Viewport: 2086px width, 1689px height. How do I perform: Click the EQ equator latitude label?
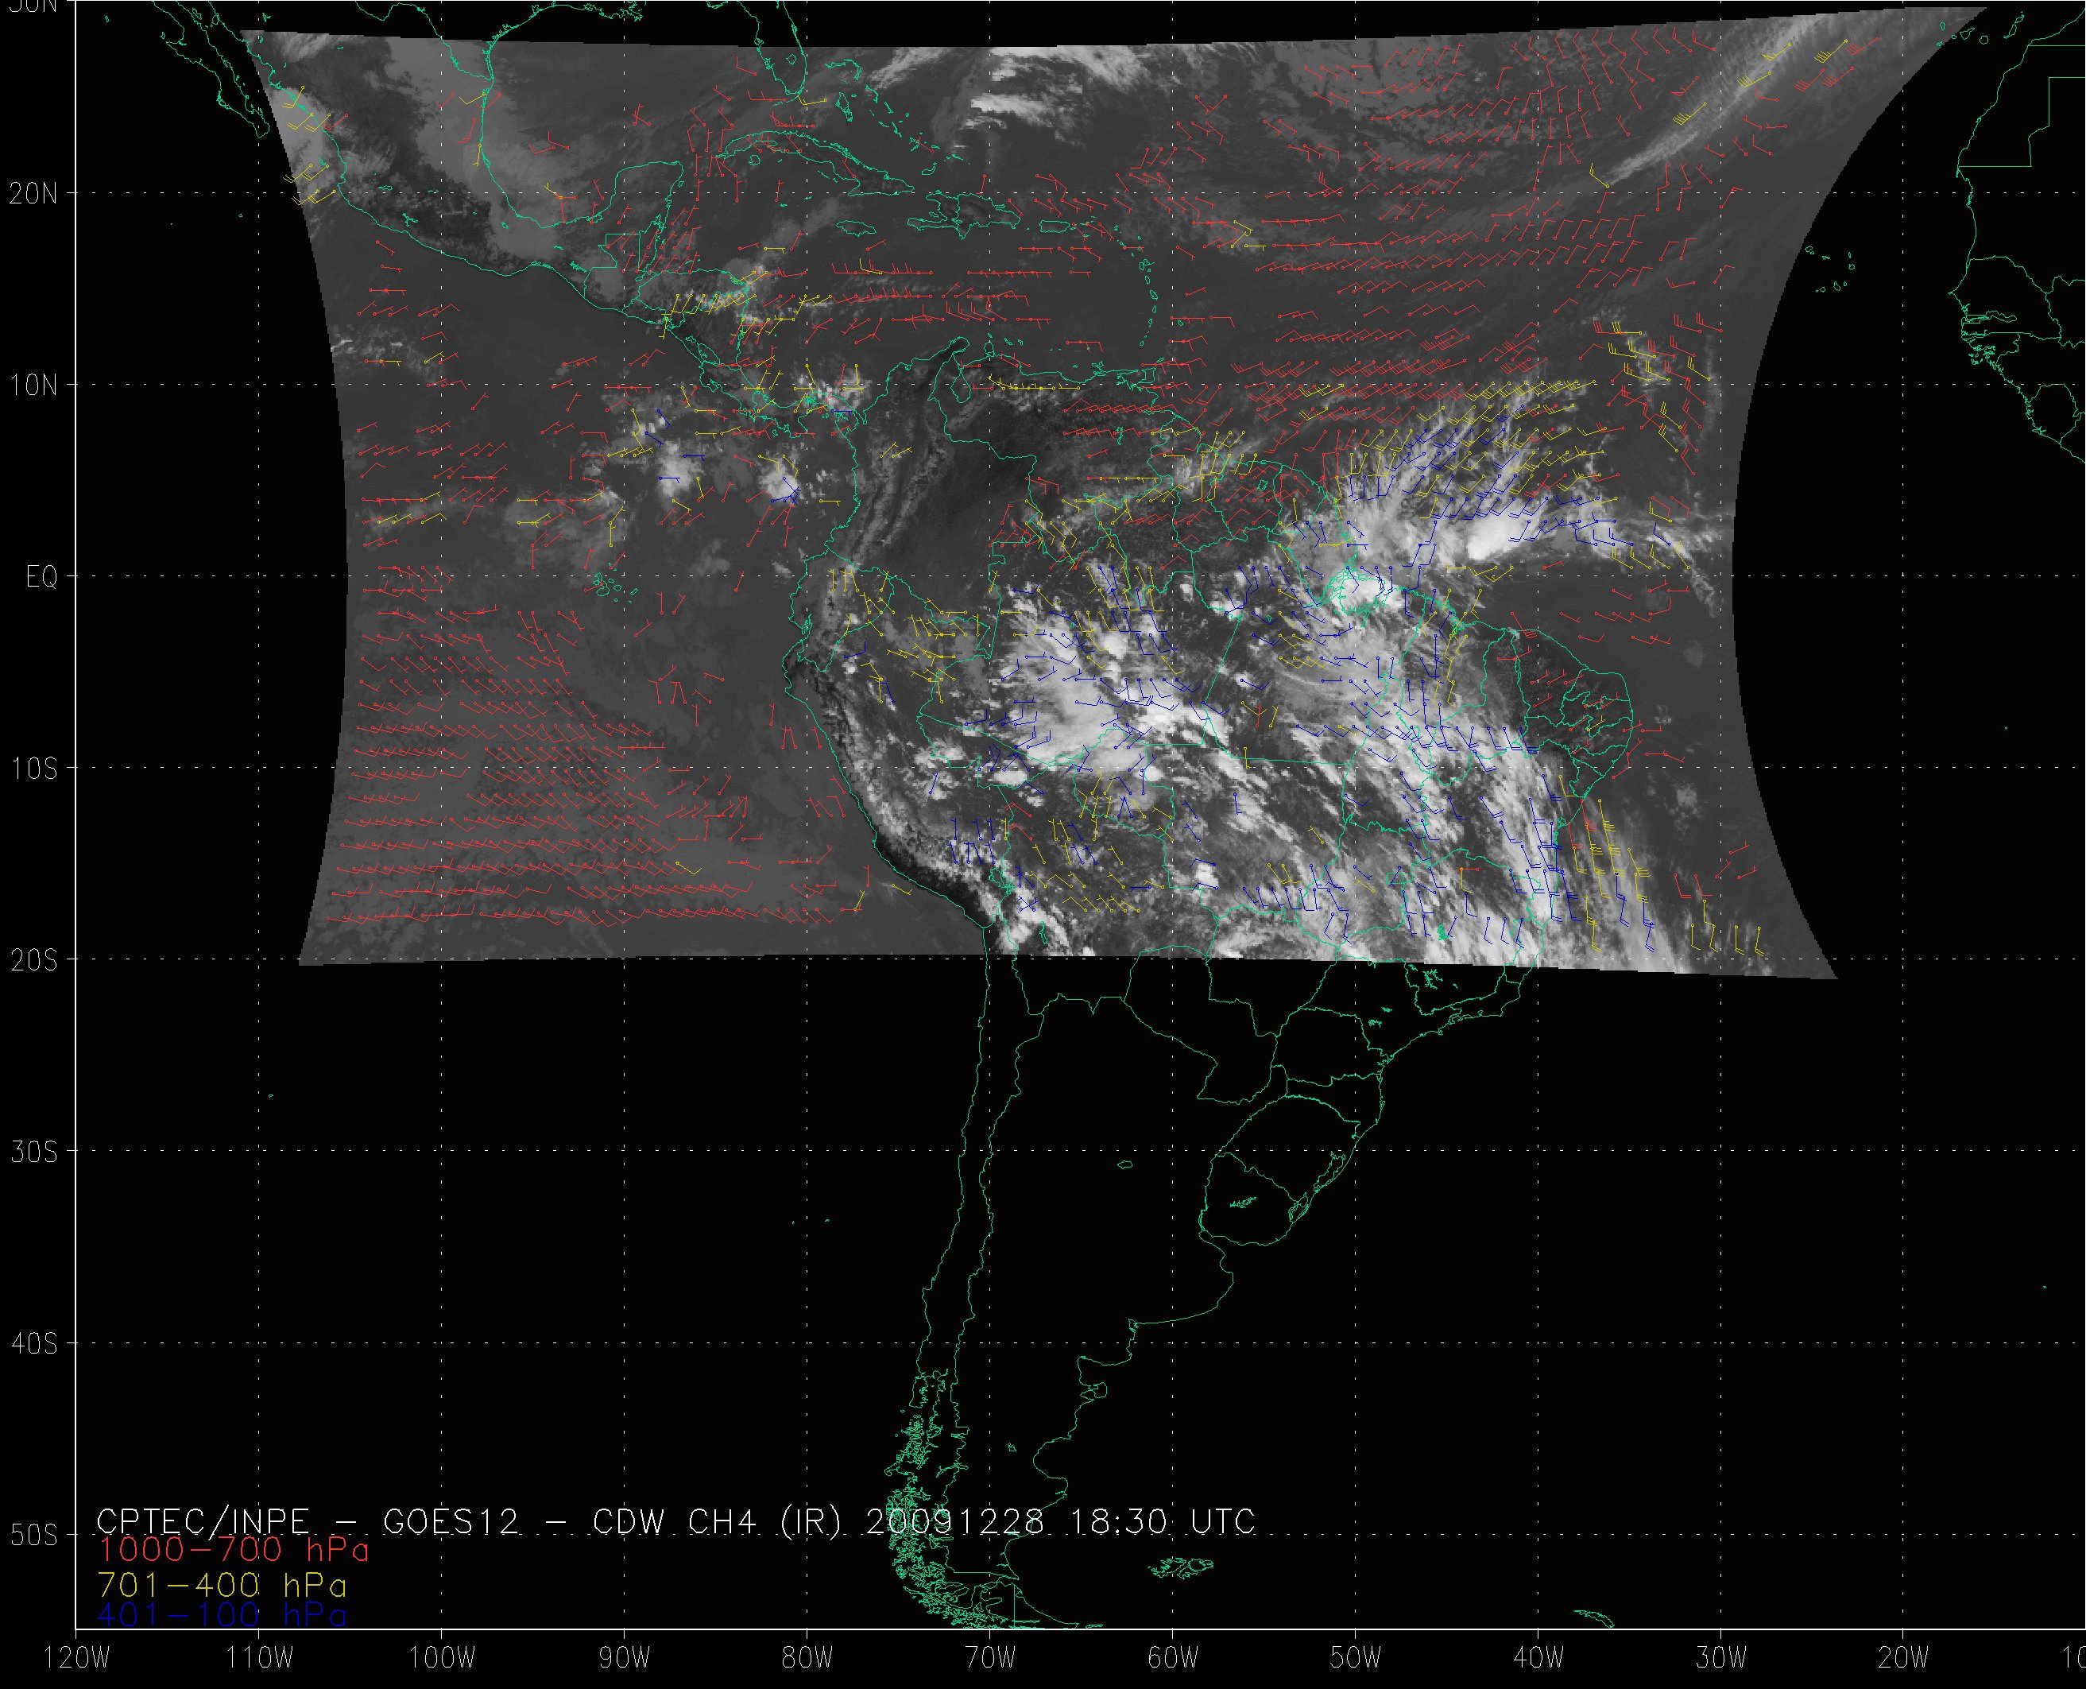[x=42, y=578]
